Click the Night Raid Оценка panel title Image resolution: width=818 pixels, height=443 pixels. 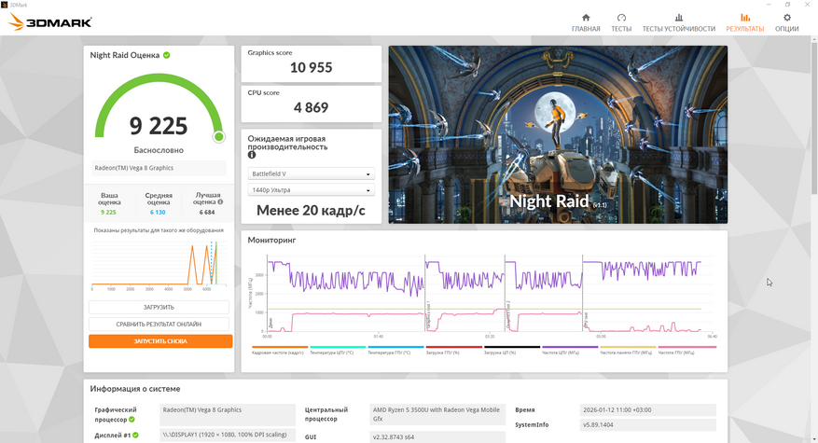(x=125, y=55)
